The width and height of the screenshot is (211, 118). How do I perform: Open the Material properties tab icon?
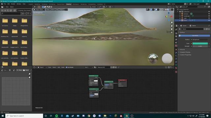[176, 68]
